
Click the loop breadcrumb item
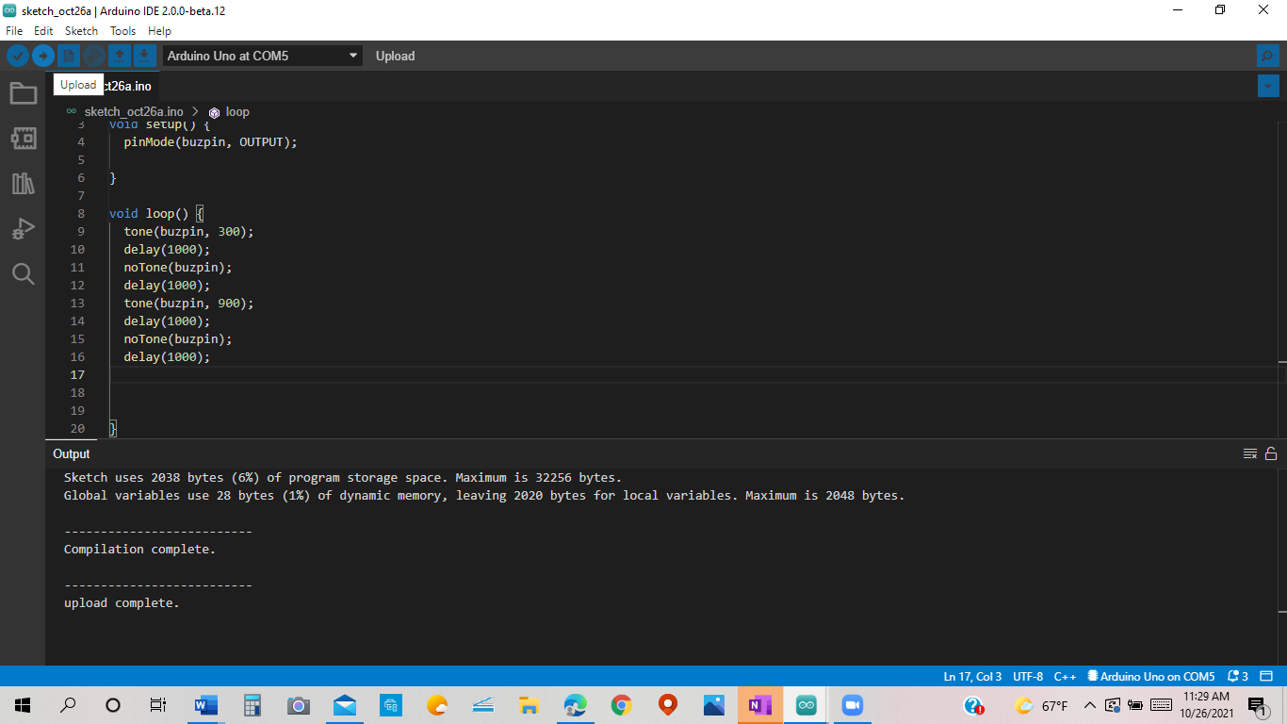(x=237, y=112)
